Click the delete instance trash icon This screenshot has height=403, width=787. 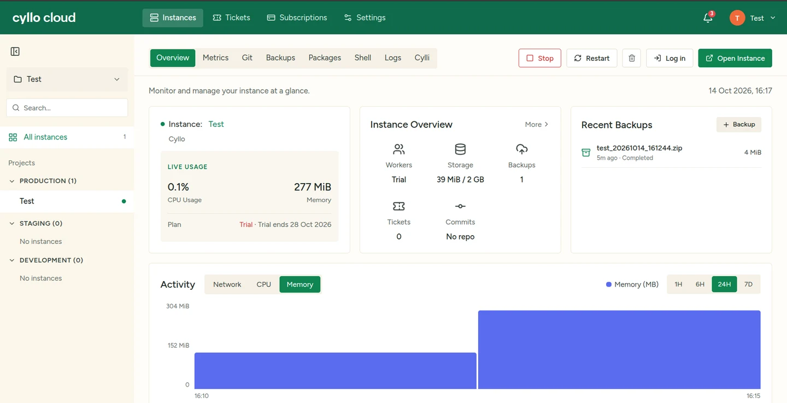tap(632, 58)
